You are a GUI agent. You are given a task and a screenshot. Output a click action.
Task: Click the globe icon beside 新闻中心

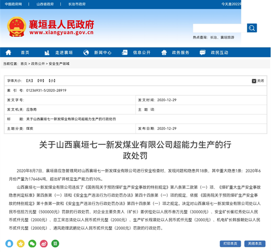coord(86,52)
